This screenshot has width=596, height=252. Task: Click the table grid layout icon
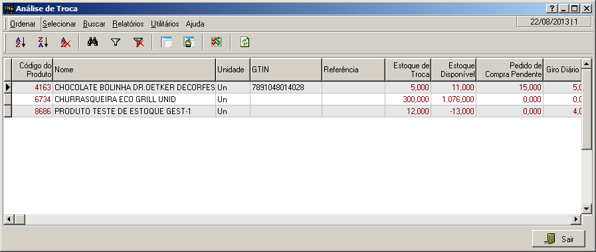(x=166, y=42)
